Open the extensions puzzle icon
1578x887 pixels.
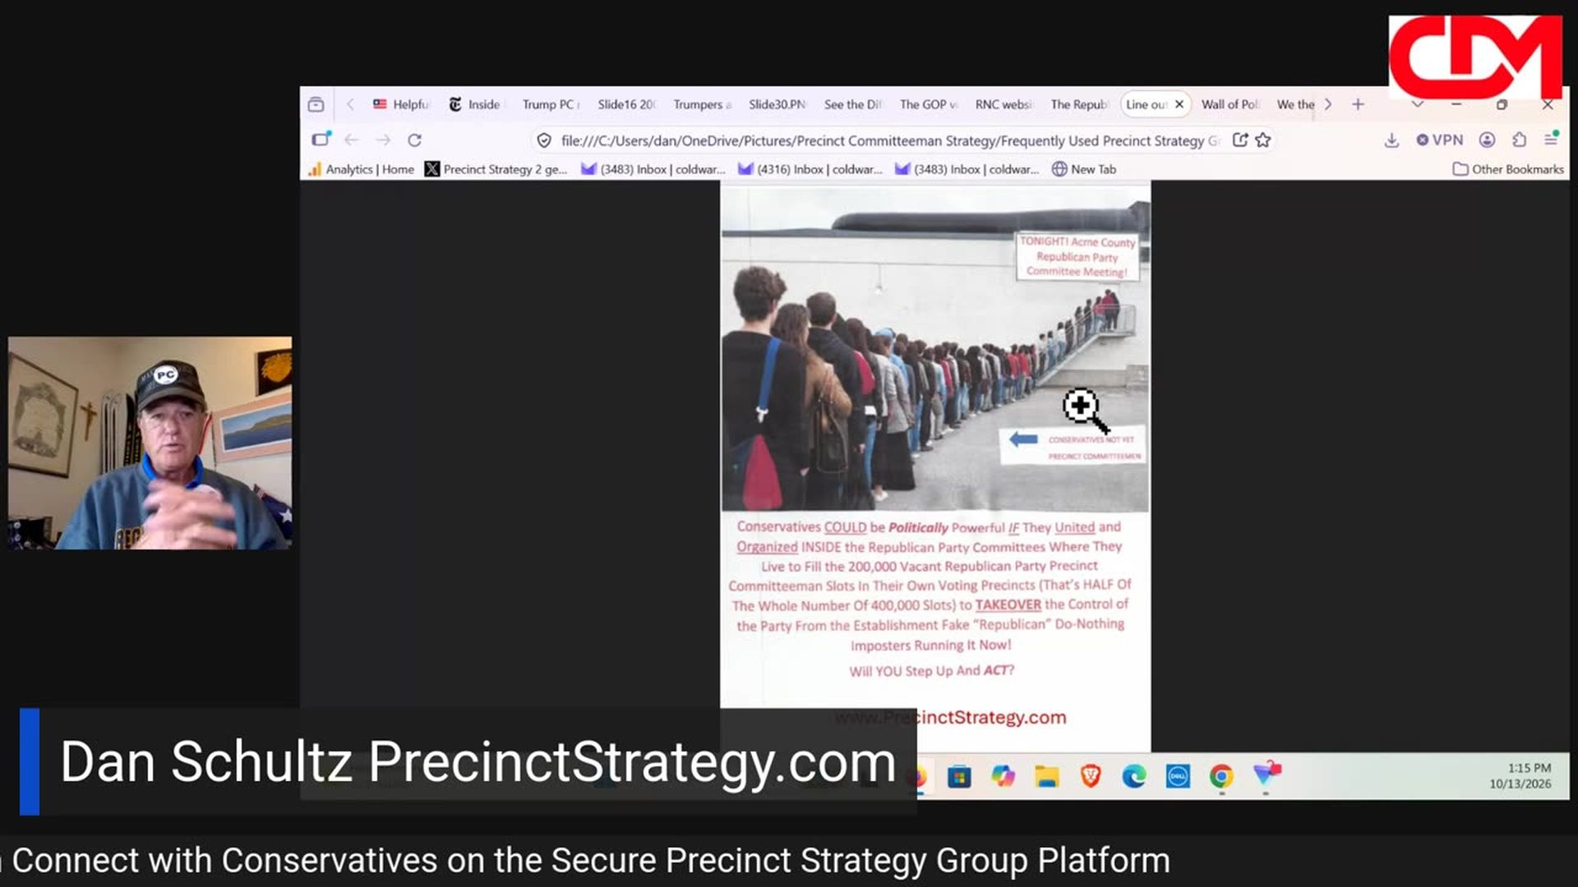1519,140
